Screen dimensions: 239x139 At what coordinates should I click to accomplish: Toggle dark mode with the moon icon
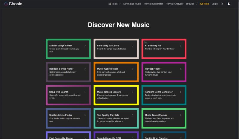click(x=229, y=4)
